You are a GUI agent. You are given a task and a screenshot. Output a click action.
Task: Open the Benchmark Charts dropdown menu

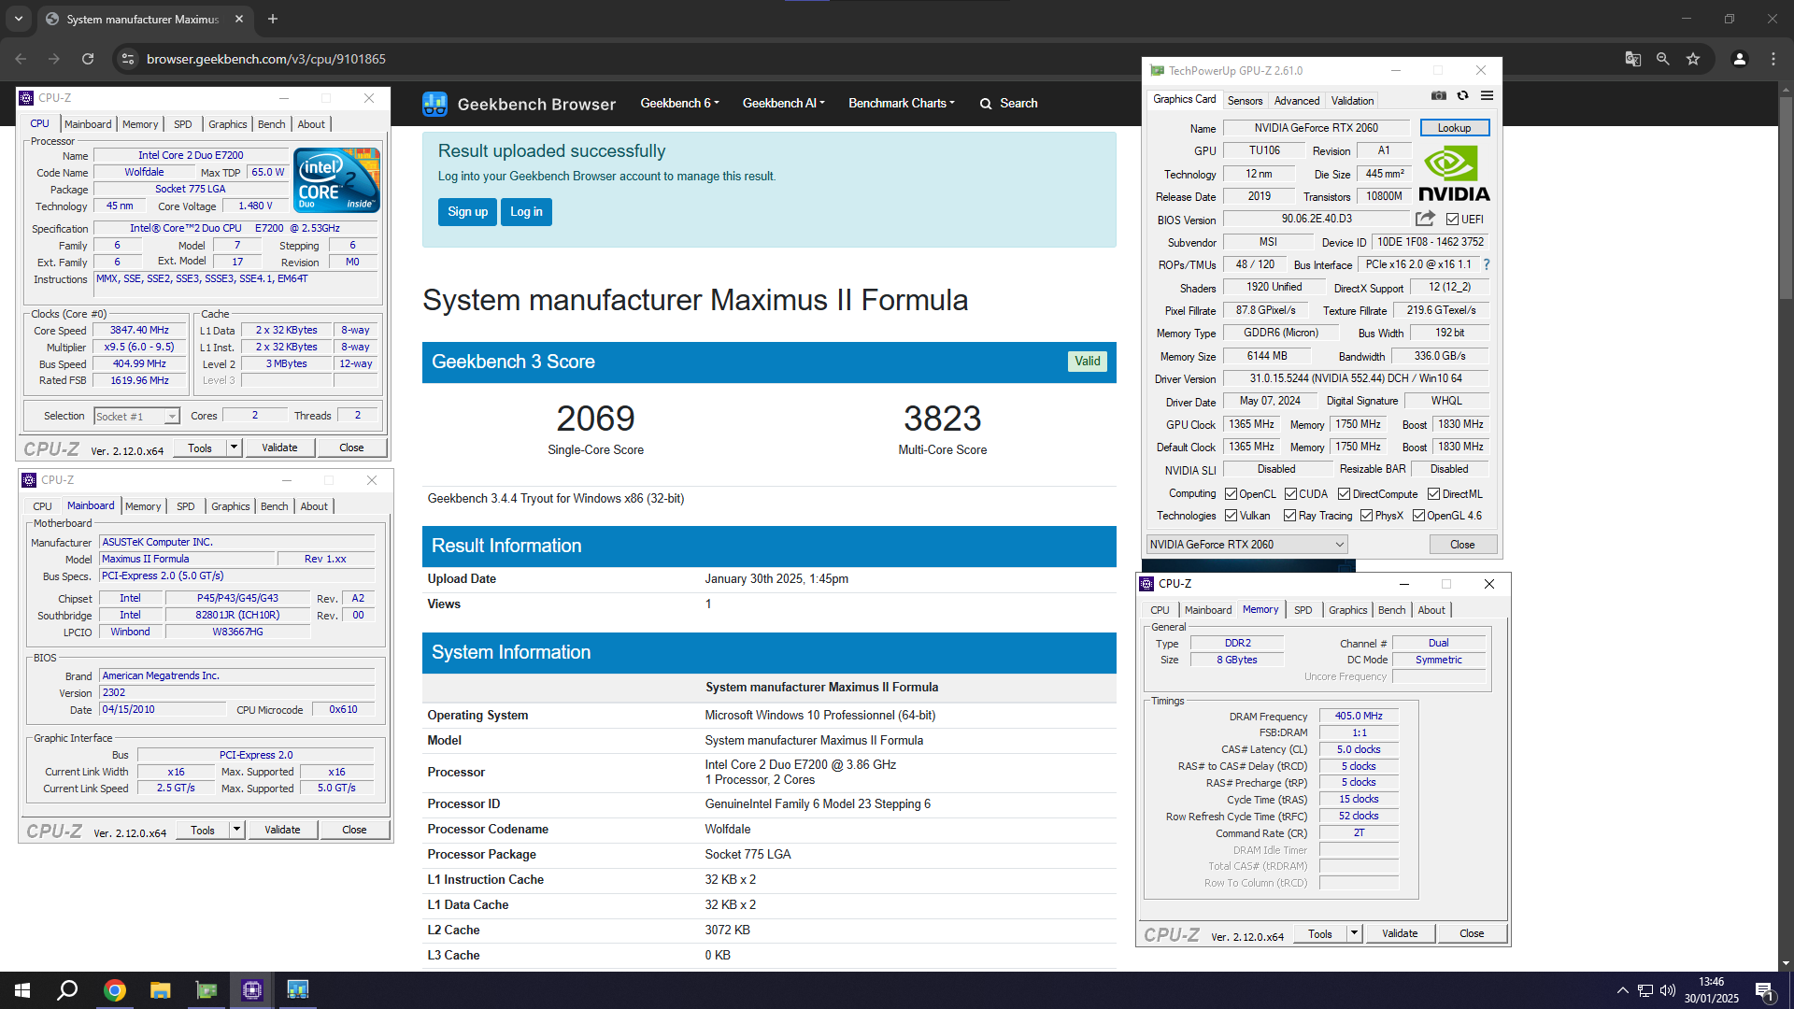(x=901, y=104)
